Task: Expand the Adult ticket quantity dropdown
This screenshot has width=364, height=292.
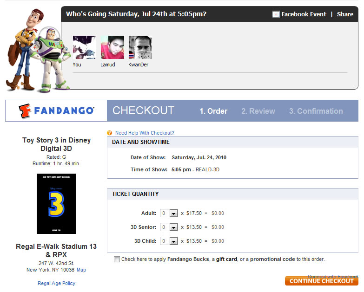Action: click(169, 213)
